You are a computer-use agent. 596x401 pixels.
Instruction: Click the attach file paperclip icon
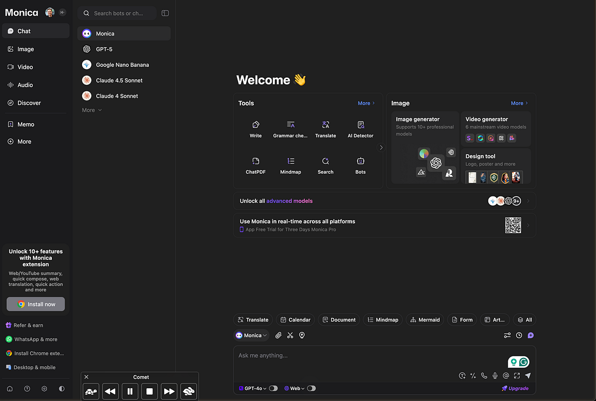click(278, 335)
